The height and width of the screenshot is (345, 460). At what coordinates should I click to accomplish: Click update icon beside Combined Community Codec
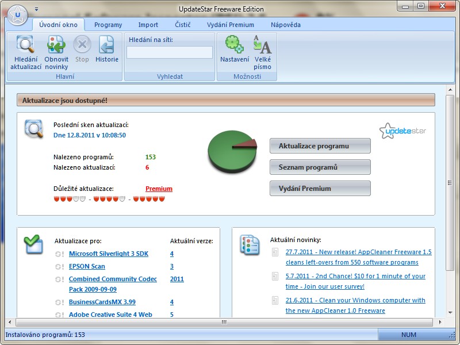tap(60, 279)
